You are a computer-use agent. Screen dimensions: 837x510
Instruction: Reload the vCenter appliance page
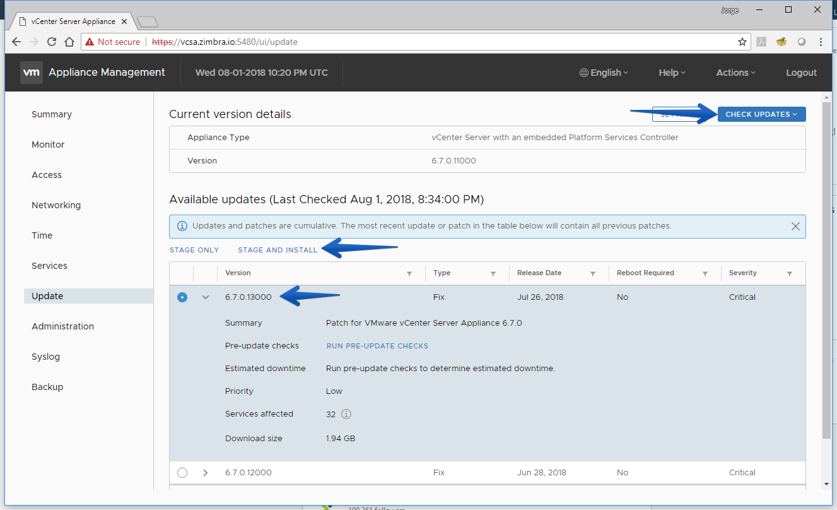click(x=52, y=42)
